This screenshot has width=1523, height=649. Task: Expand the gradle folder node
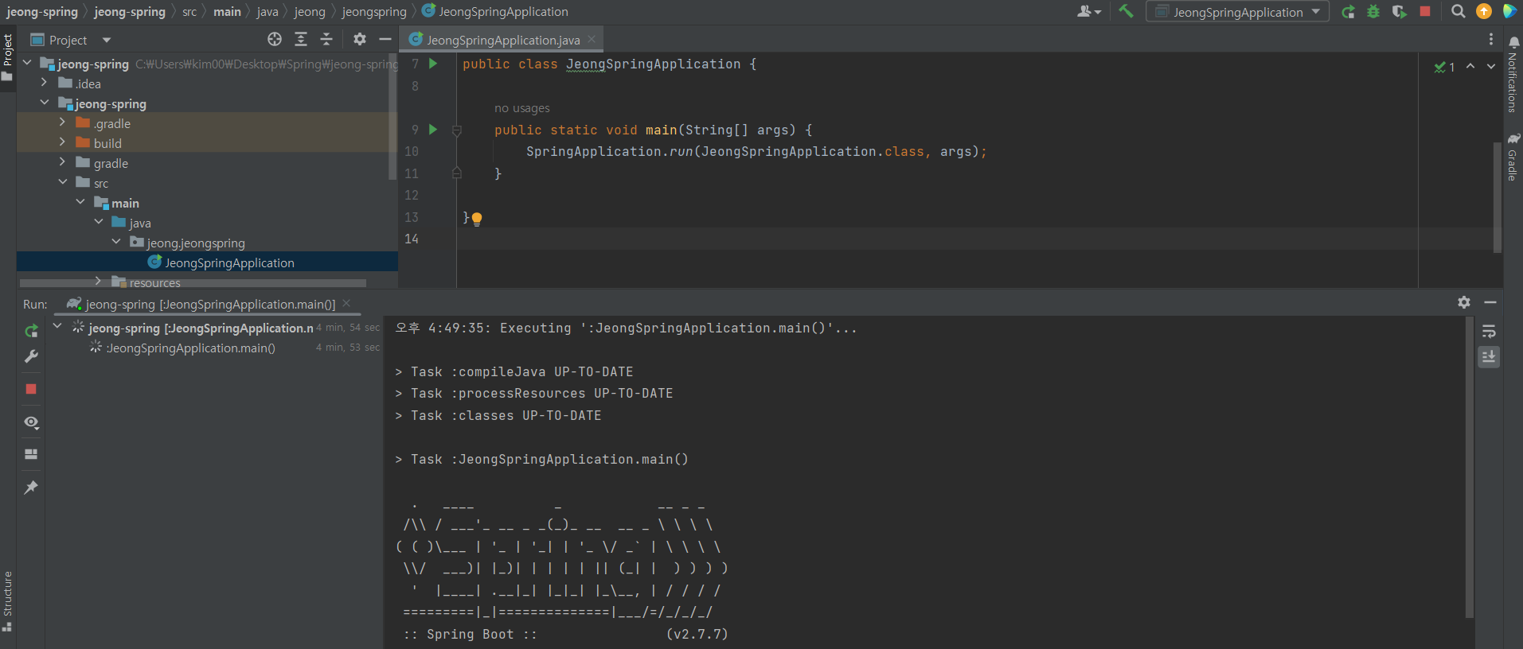(62, 162)
